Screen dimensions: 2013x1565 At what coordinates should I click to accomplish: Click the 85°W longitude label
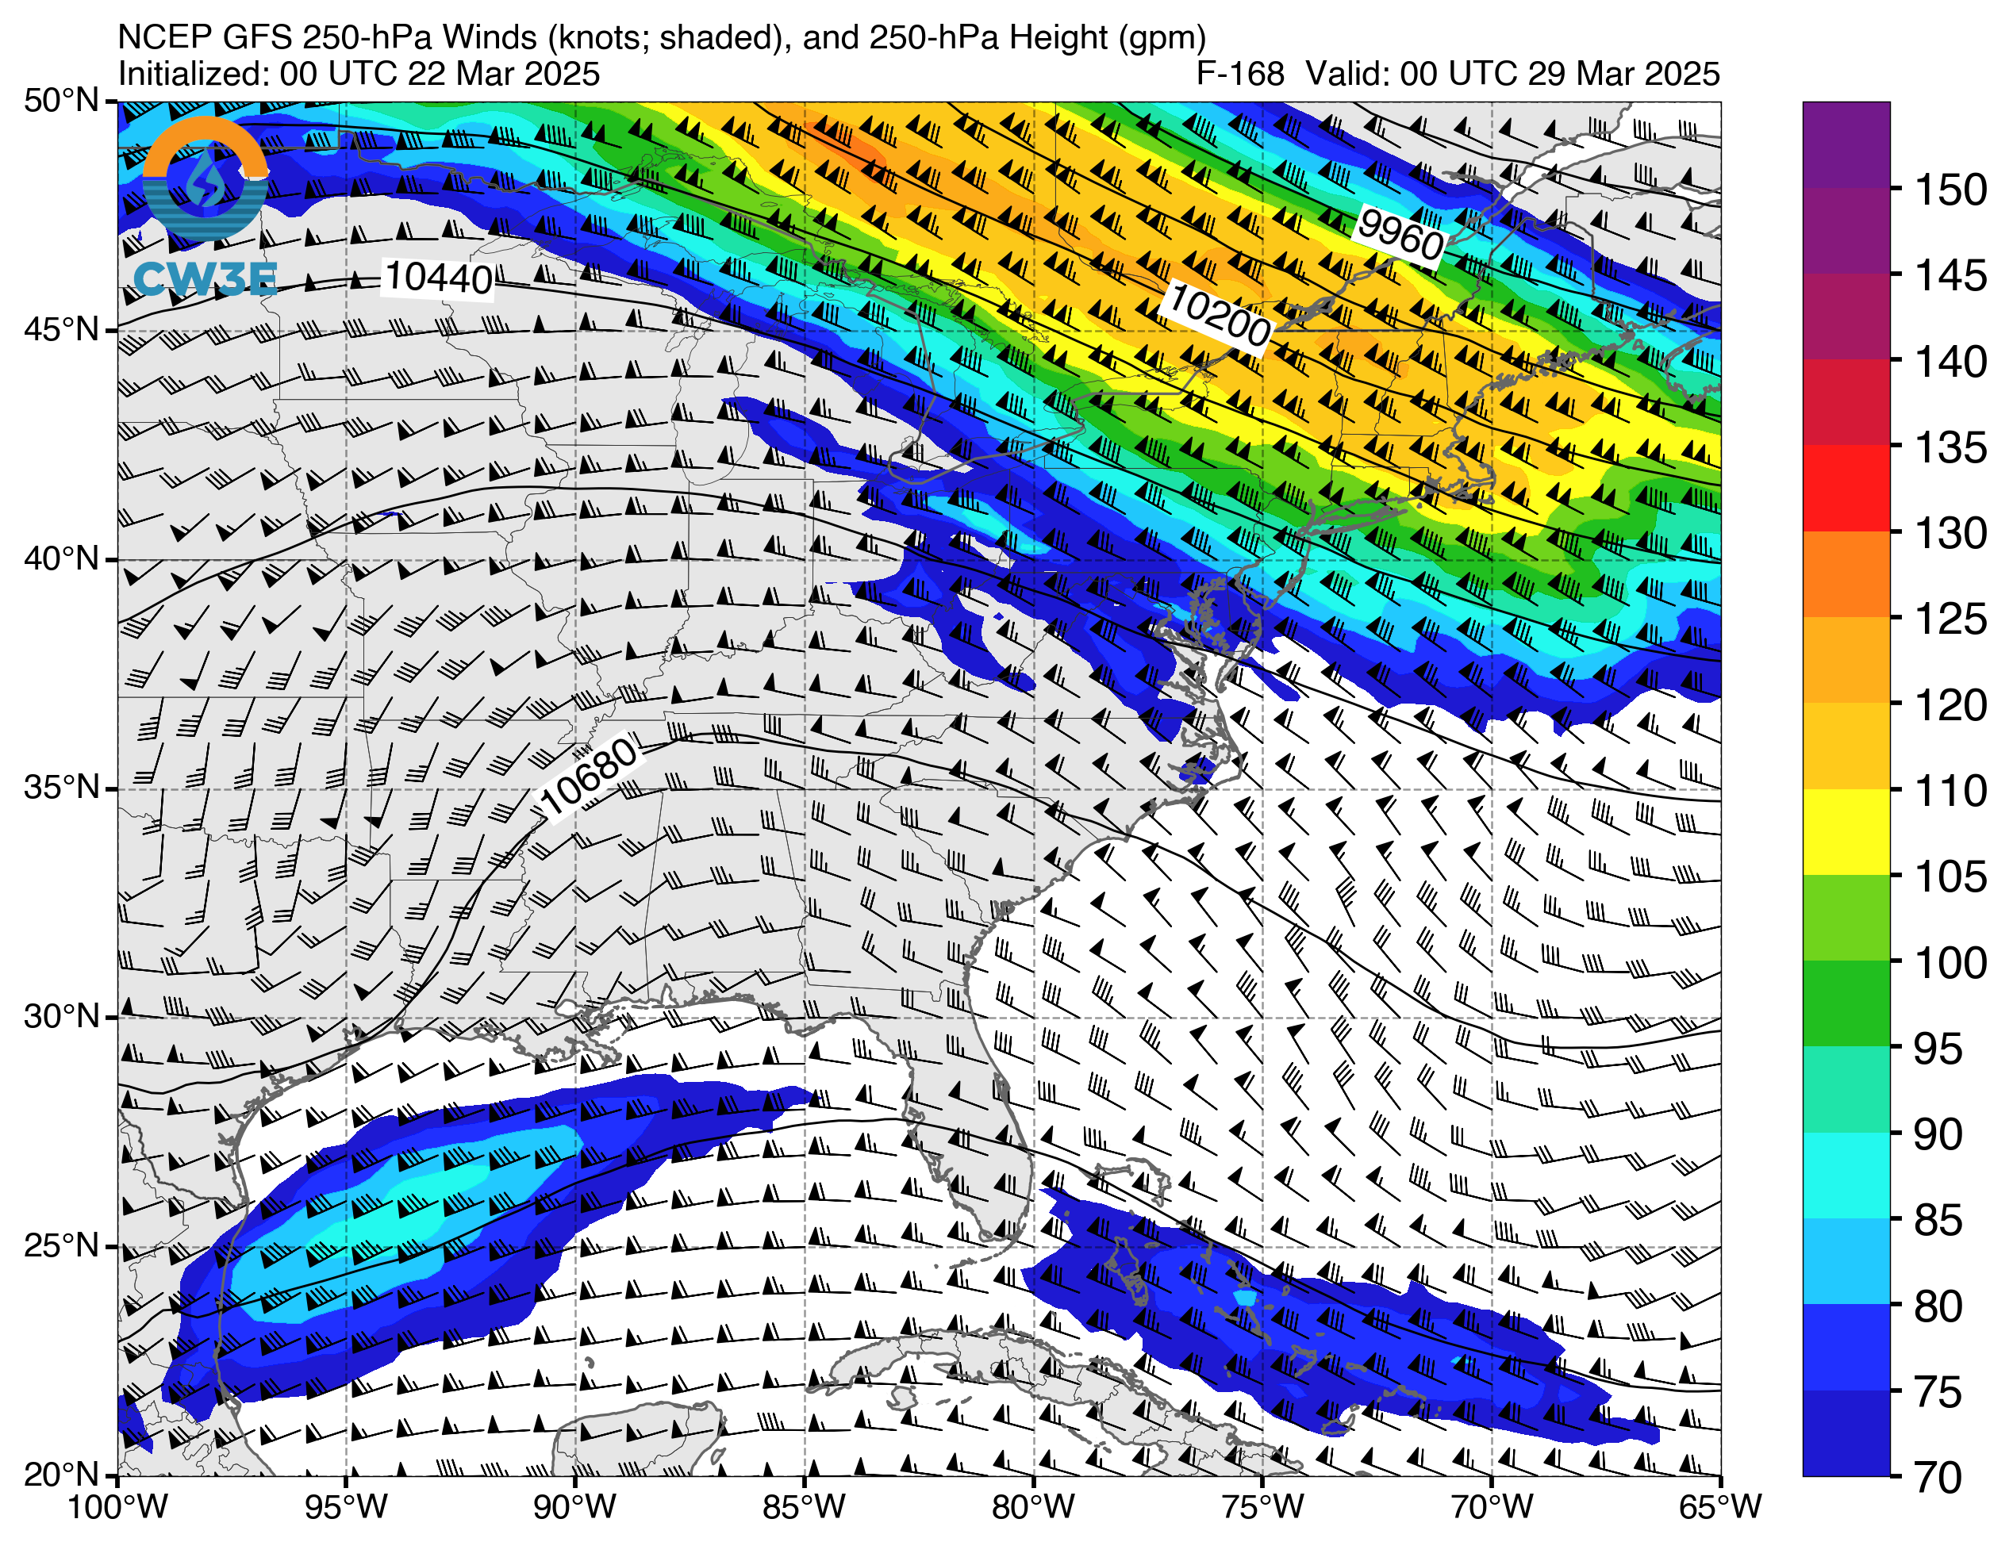pos(805,1507)
